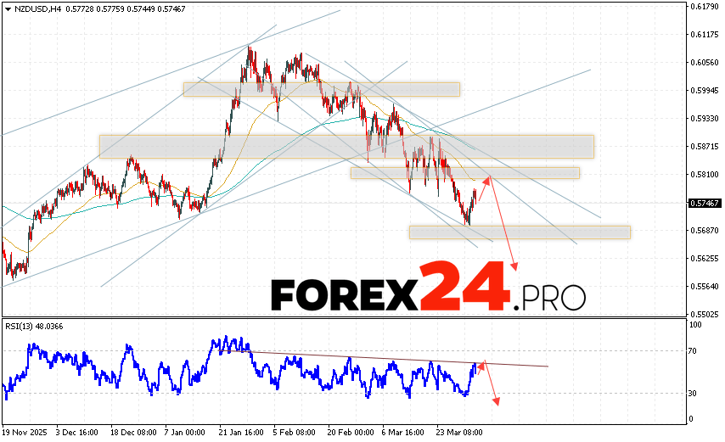
Task: Click the red upward arrow near 0.58100
Action: tap(486, 180)
